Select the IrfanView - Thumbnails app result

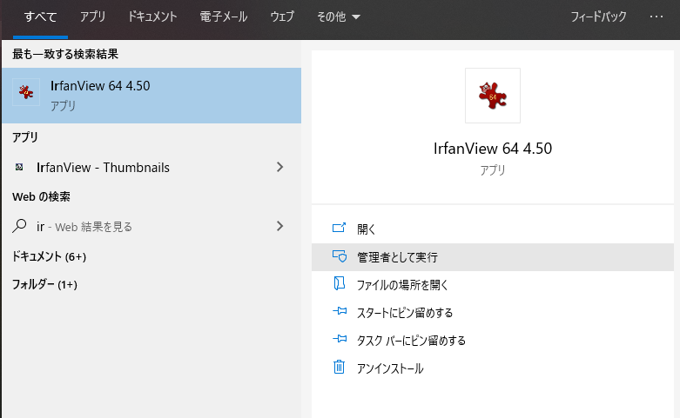pyautogui.click(x=151, y=168)
